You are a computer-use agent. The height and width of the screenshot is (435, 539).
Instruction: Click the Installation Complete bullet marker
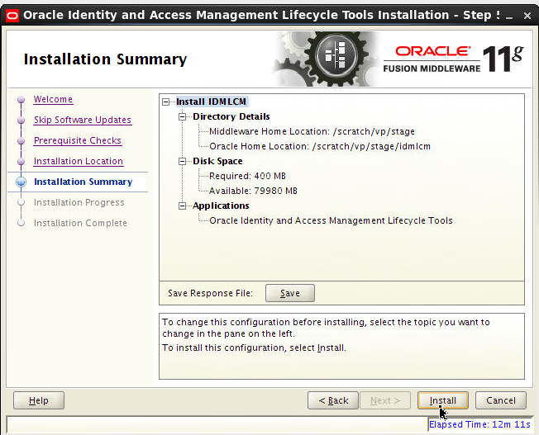(x=21, y=223)
